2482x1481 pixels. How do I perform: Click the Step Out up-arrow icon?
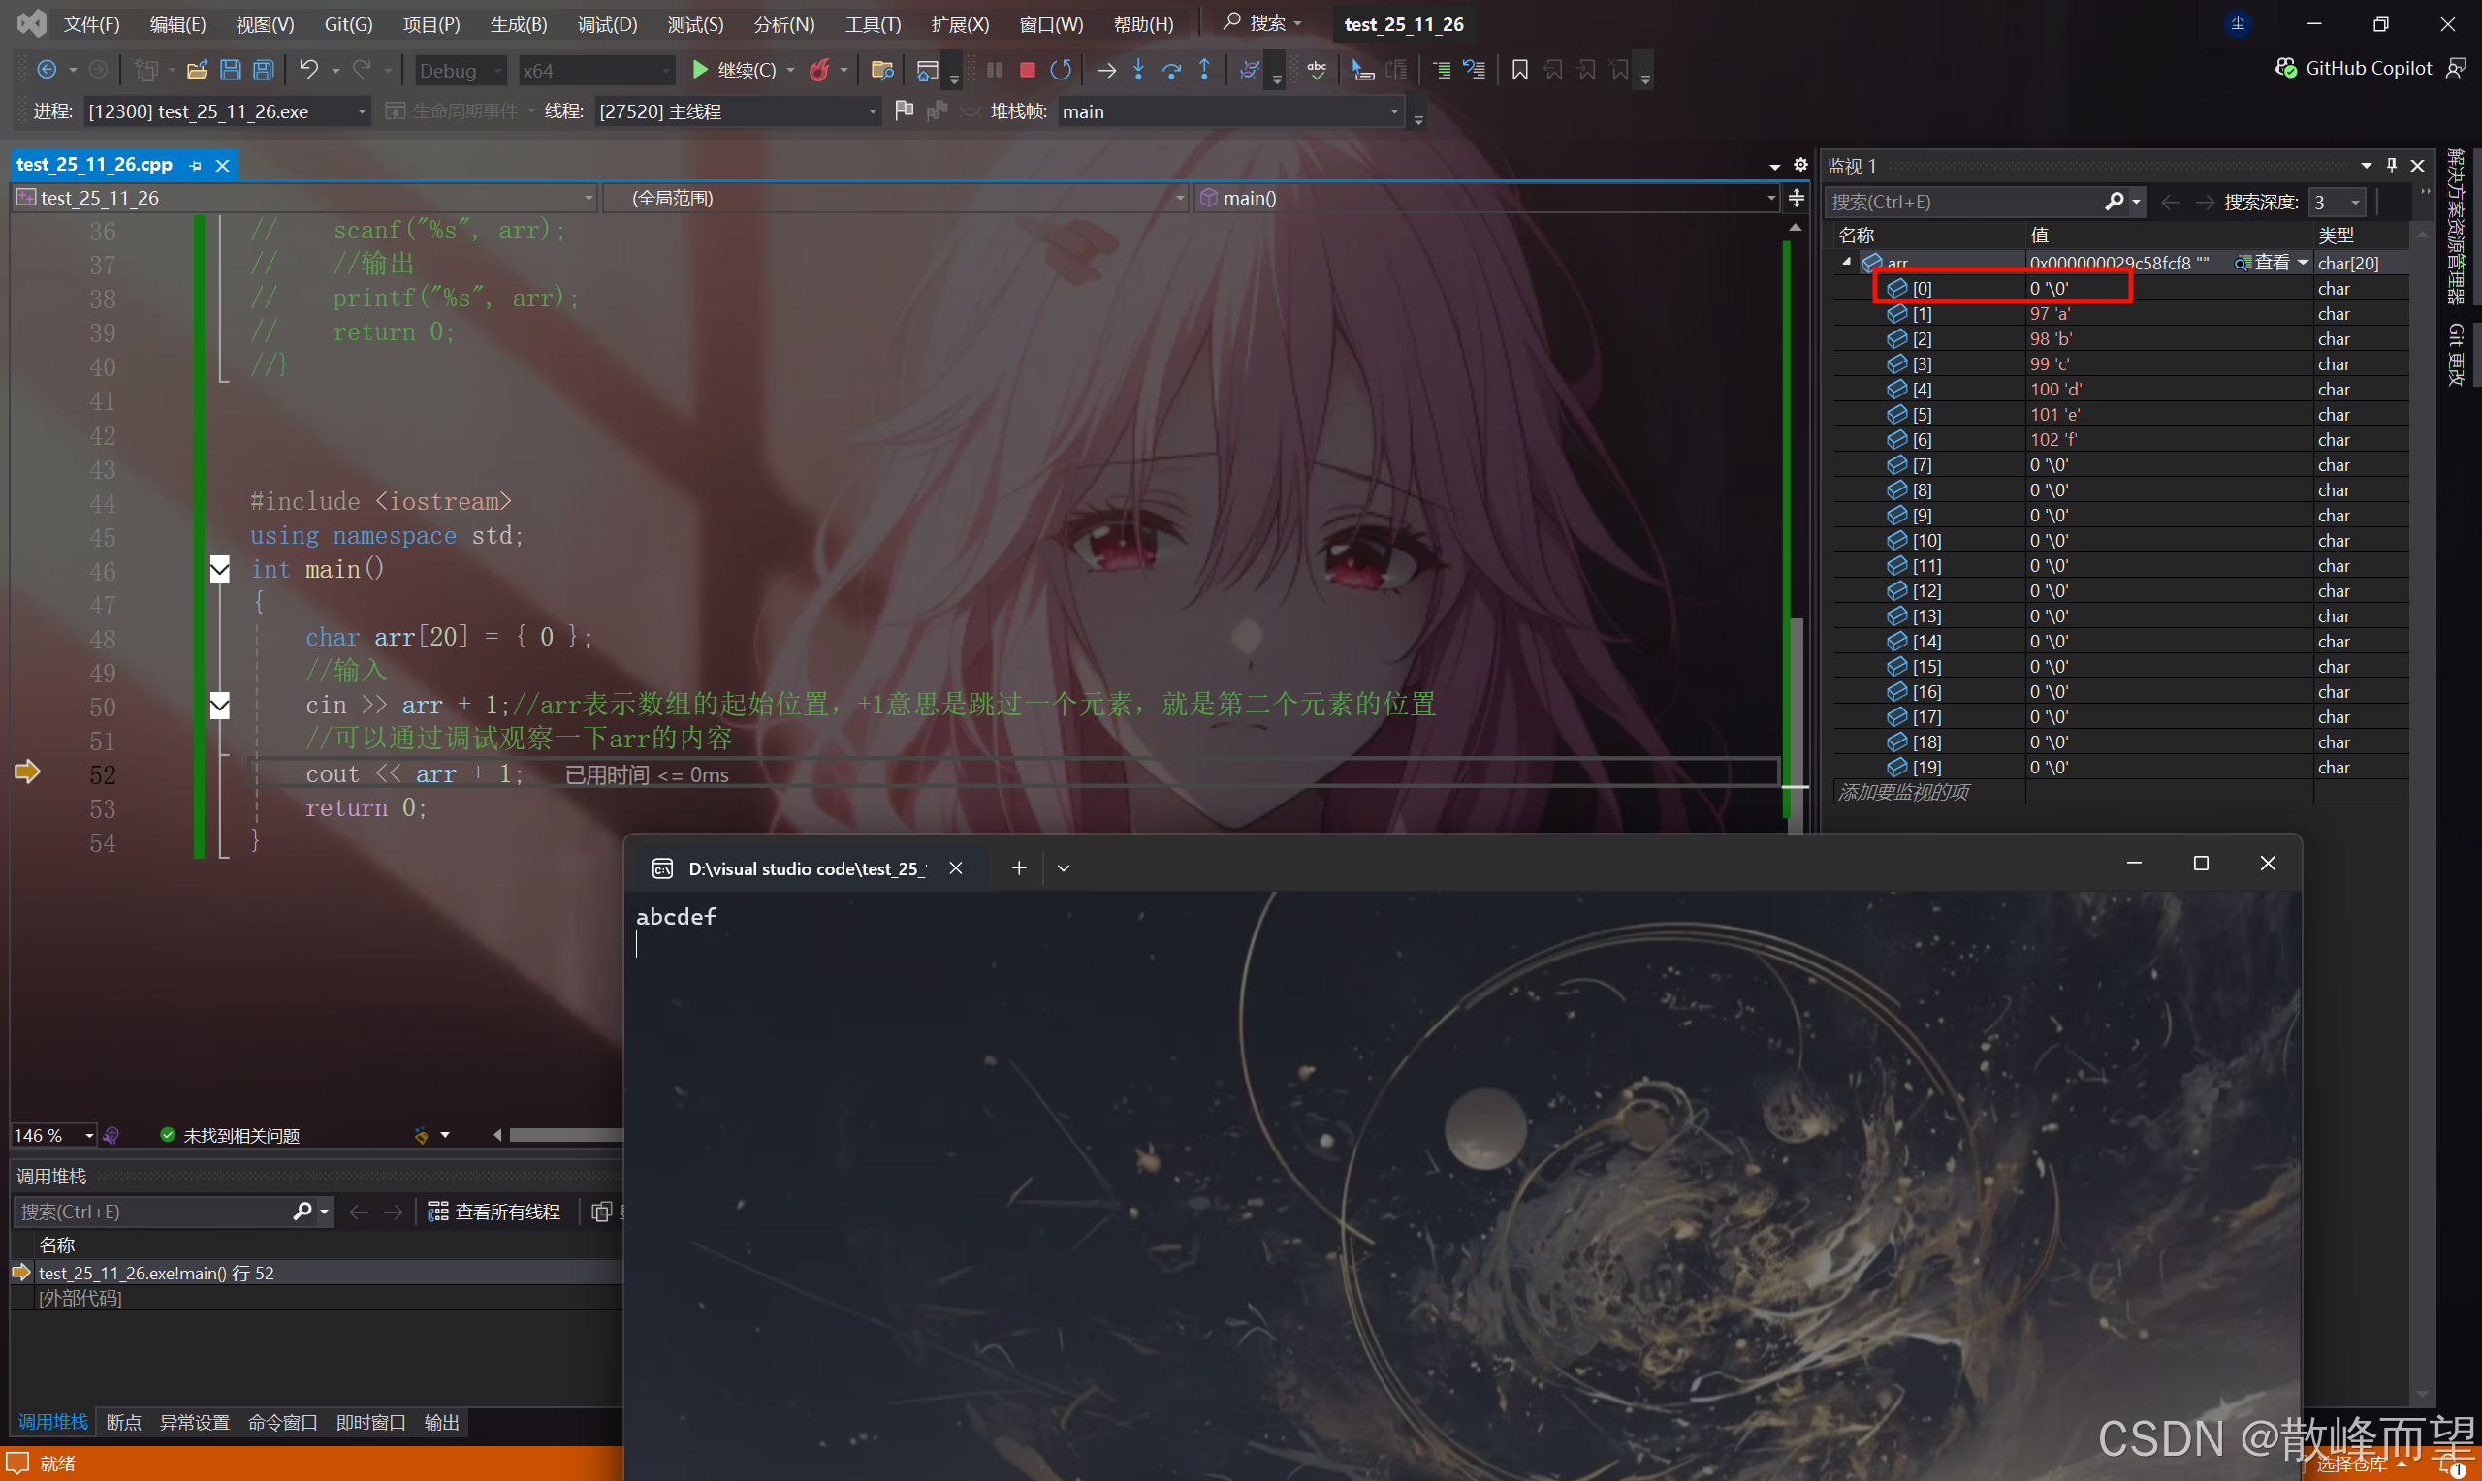coord(1204,70)
